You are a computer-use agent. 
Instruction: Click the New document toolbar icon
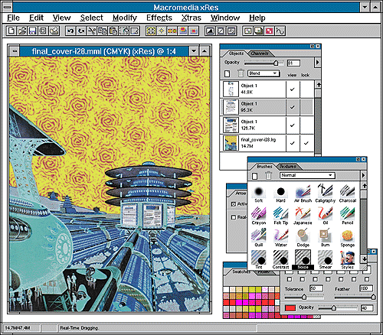11,31
